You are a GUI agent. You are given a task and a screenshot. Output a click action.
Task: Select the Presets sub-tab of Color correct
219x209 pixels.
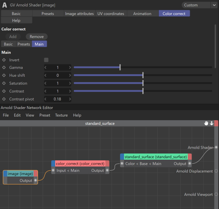pyautogui.click(x=24, y=44)
